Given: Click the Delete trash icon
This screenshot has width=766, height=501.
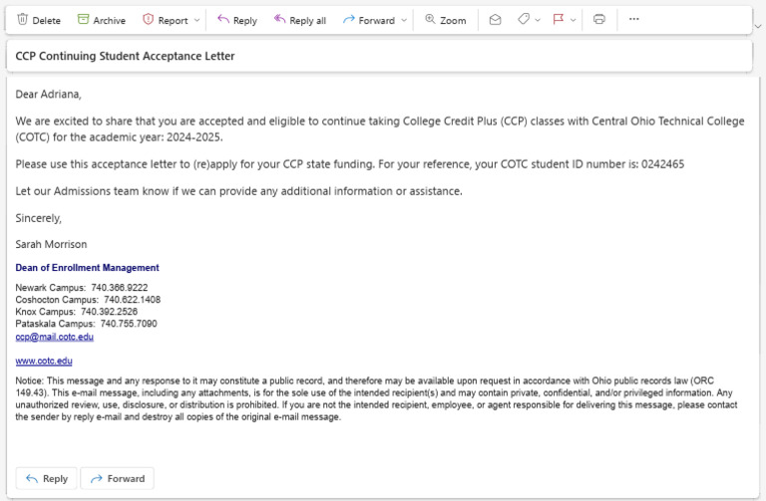Looking at the screenshot, I should tap(23, 20).
